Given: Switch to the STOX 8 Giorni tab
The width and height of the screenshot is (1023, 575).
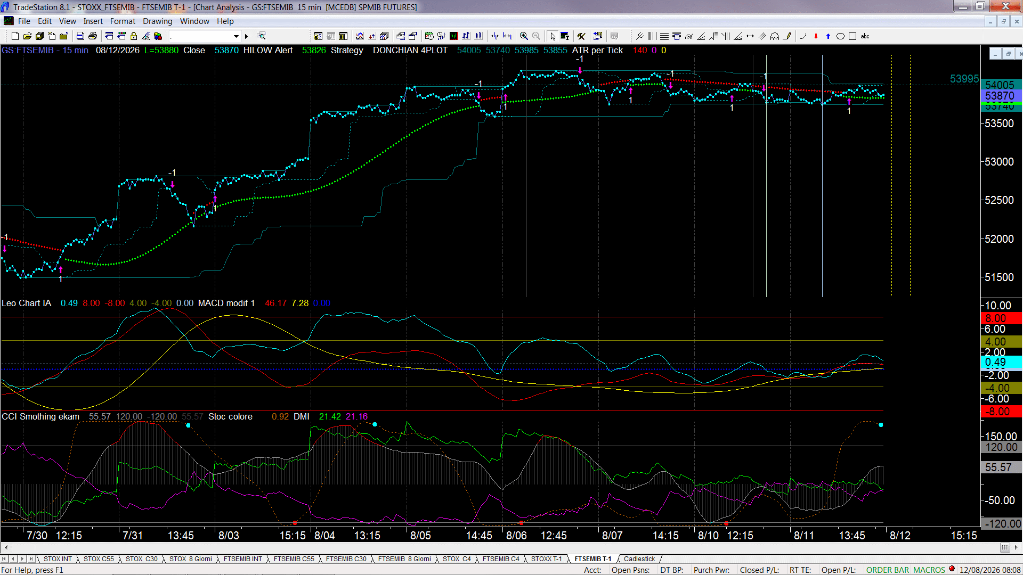Looking at the screenshot, I should [191, 559].
